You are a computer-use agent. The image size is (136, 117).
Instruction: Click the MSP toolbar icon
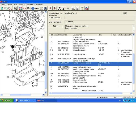click(x=37, y=9)
